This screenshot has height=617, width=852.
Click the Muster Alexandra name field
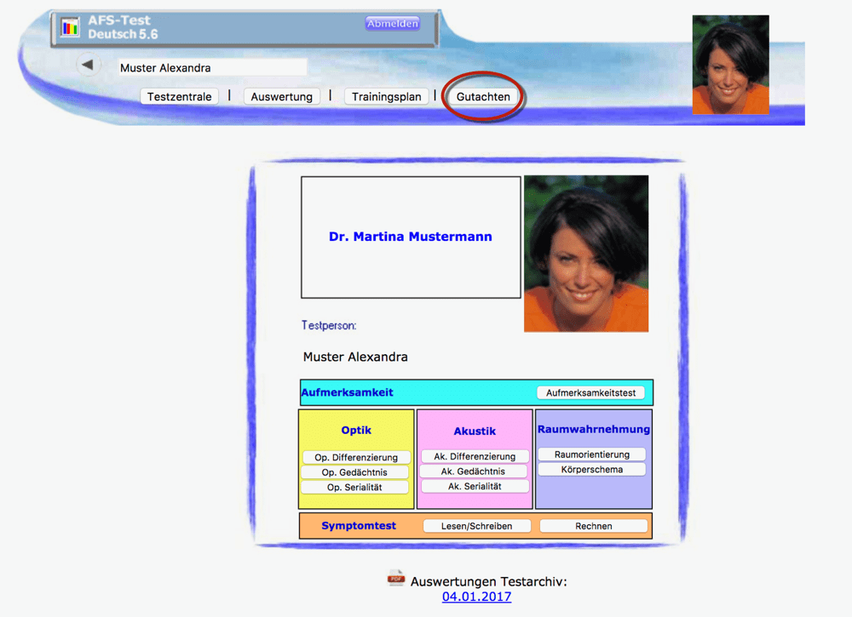click(212, 68)
